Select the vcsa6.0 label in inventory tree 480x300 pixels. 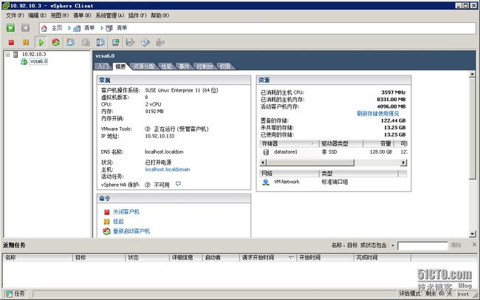click(x=38, y=61)
